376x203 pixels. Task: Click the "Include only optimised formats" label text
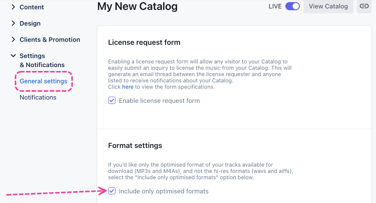tap(163, 191)
